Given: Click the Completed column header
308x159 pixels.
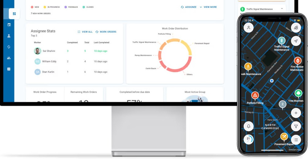Looking at the screenshot, I should (x=72, y=42).
